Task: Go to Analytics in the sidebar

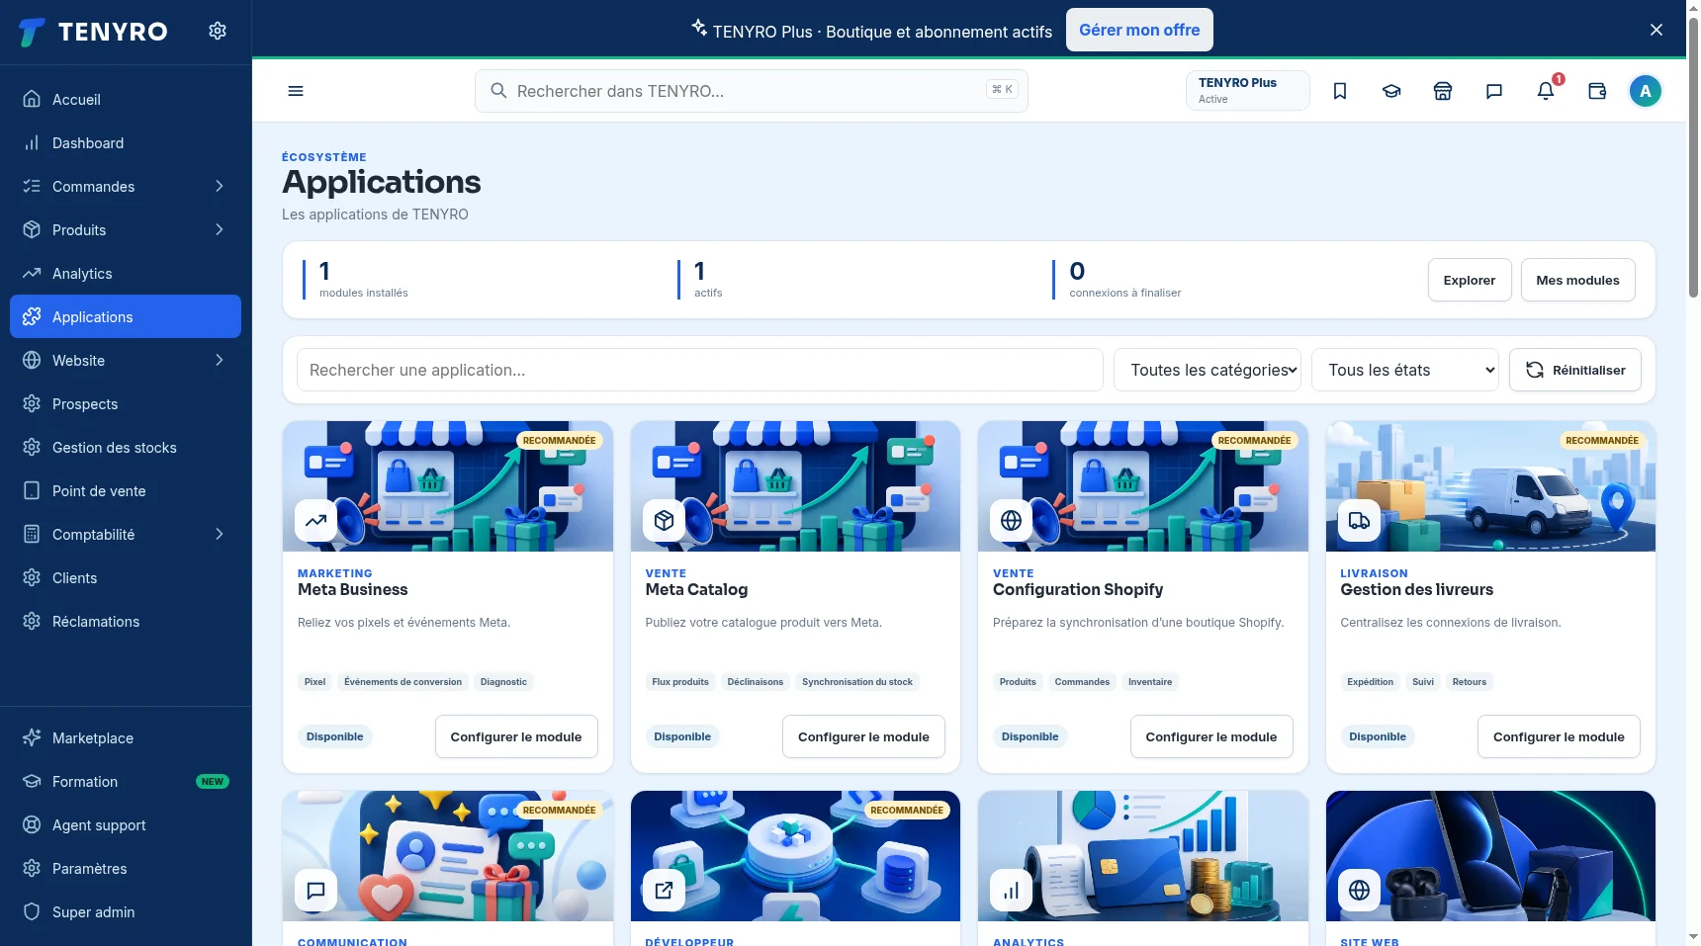Action: [126, 273]
